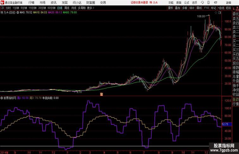239x154 pixels.
Task: Click the 108.00 high price label
Action: point(201,16)
